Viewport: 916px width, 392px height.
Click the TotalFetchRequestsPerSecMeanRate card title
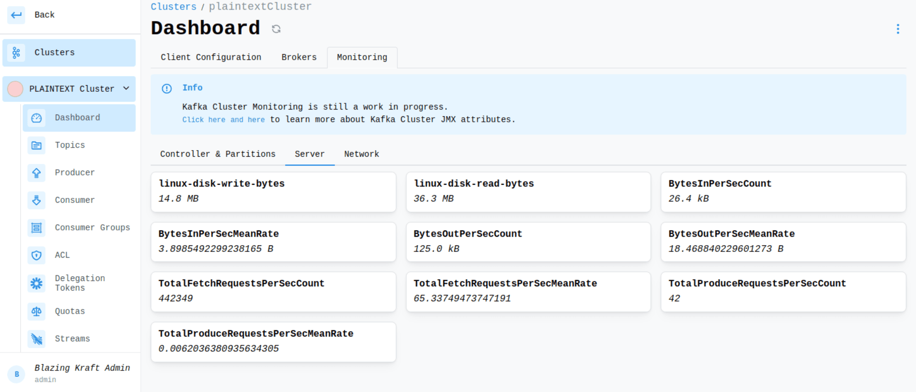pos(505,283)
